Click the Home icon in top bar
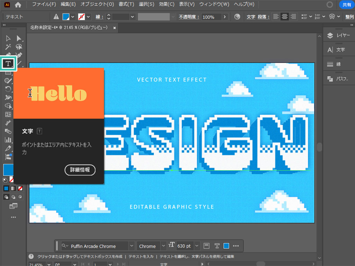The image size is (355, 266). point(18,4)
